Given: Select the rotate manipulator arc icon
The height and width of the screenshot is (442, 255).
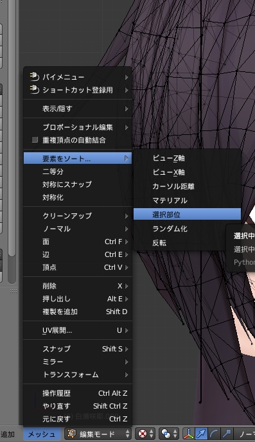Looking at the screenshot, I should pos(214,434).
